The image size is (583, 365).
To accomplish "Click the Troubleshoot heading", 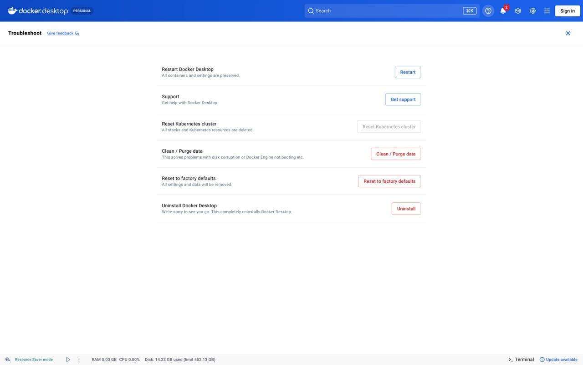I will point(25,33).
